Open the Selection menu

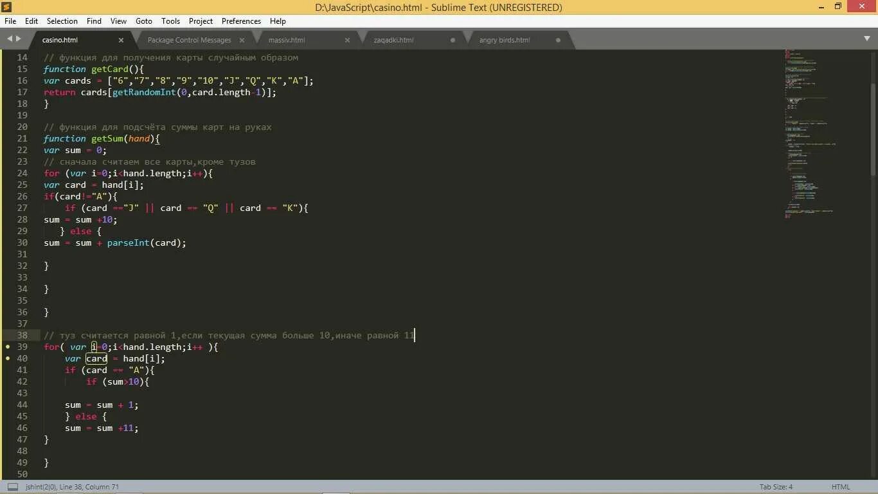click(x=62, y=21)
